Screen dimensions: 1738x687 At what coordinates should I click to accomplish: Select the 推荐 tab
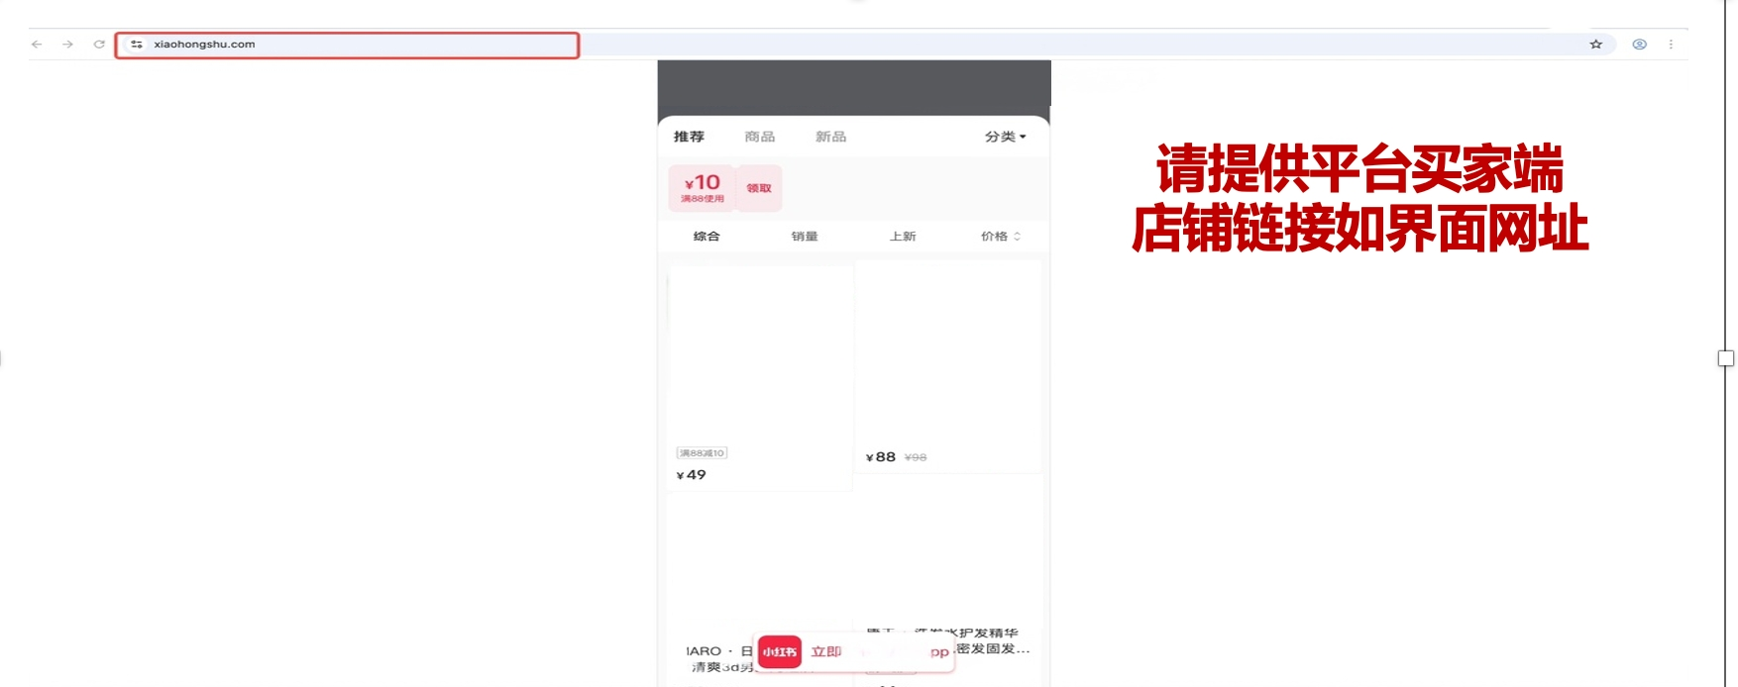click(x=689, y=137)
